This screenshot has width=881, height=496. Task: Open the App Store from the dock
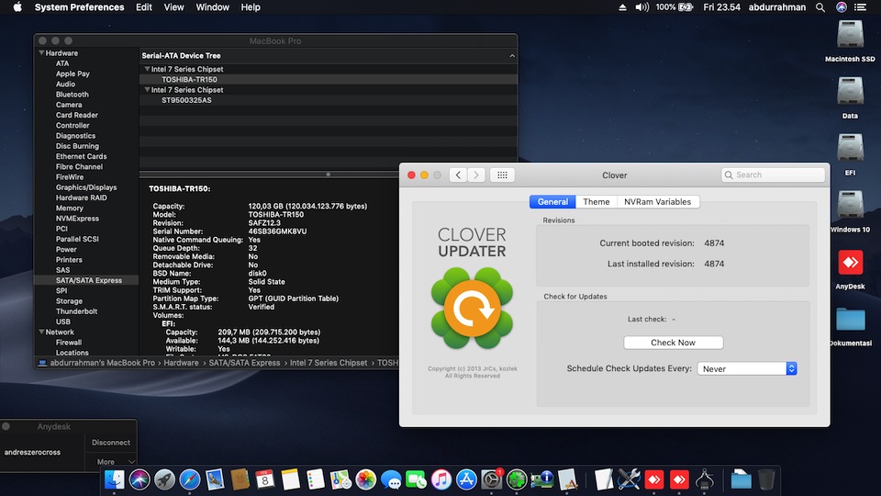[x=465, y=479]
